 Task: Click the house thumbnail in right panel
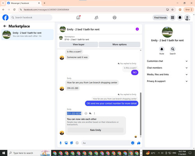click(x=167, y=32)
